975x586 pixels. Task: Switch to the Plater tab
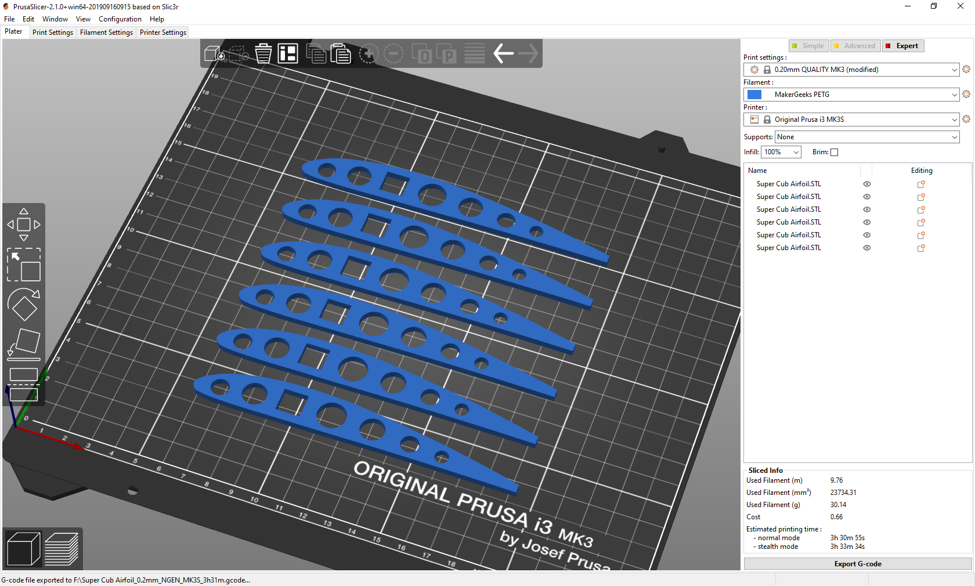[13, 31]
